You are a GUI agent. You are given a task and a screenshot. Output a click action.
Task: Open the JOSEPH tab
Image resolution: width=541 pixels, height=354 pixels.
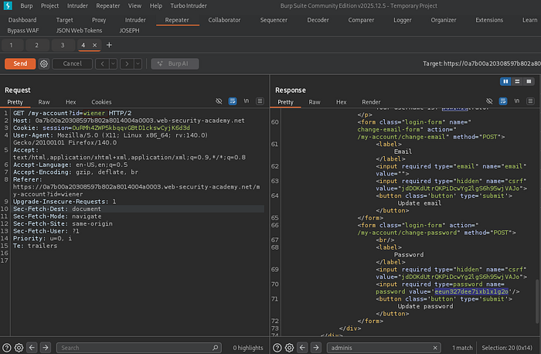(x=129, y=30)
